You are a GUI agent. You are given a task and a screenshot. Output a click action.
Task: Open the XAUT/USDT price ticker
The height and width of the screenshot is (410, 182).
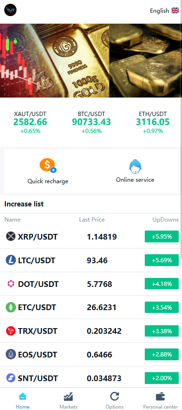[30, 122]
